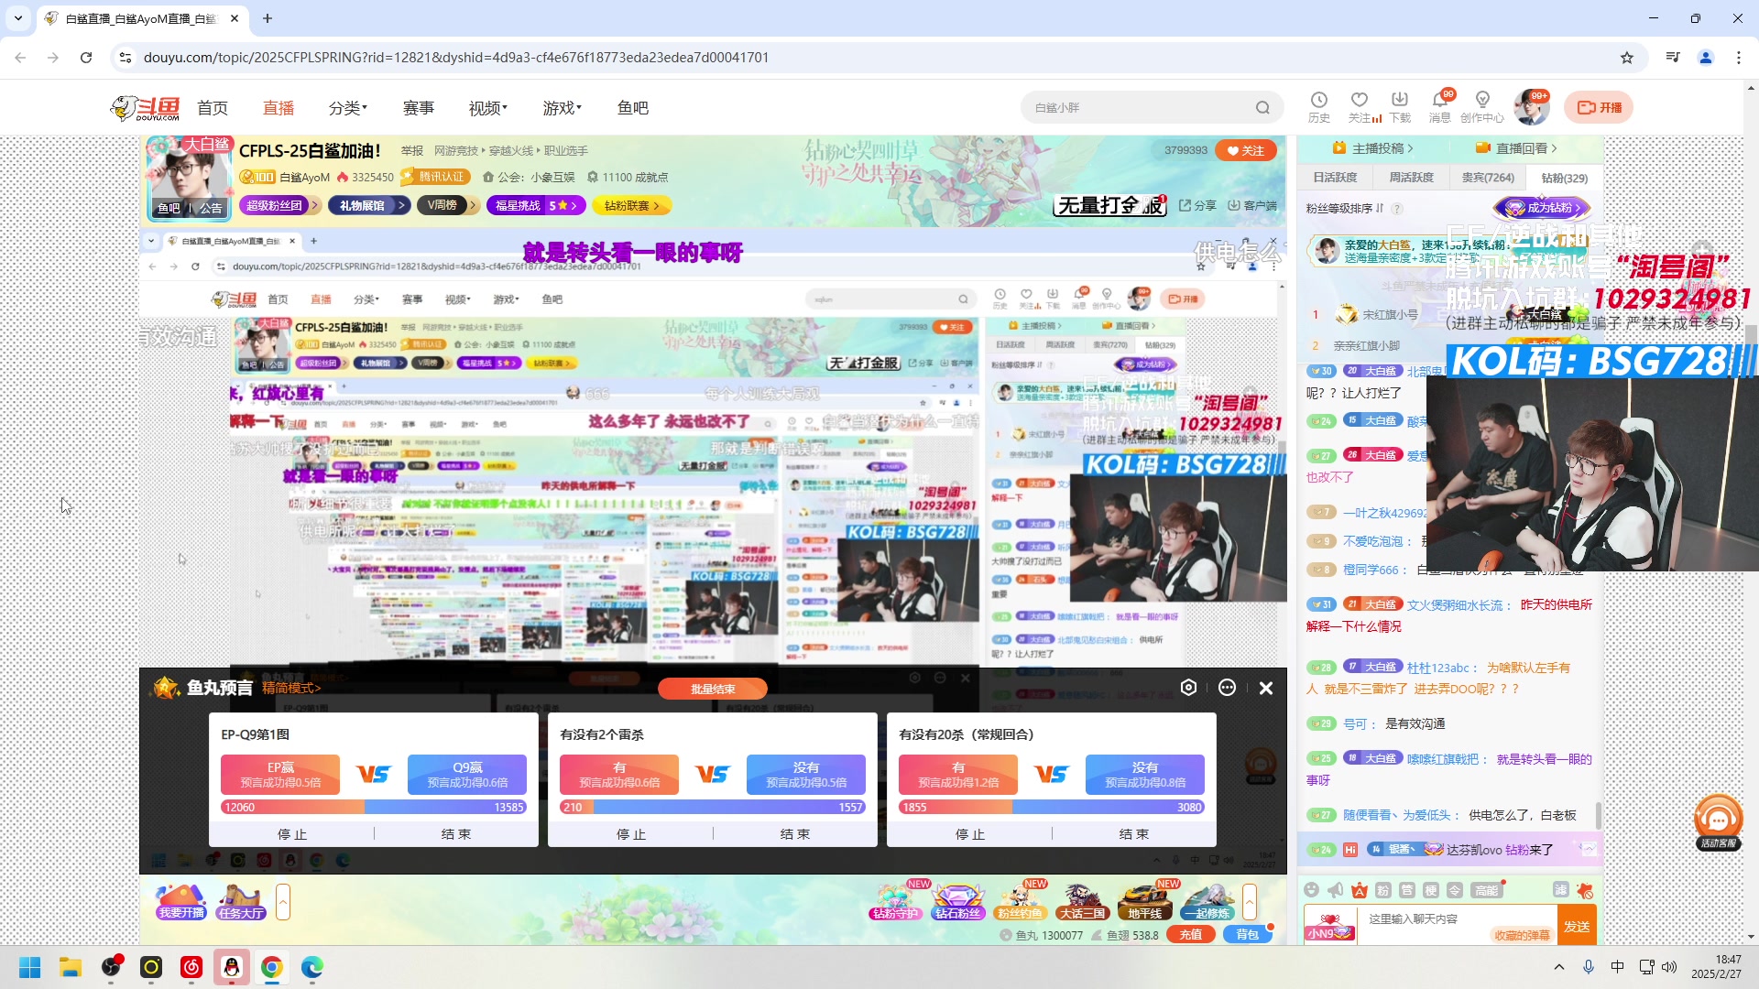Viewport: 1759px width, 989px height.
Task: Click the 令 chat toolbar icon
Action: click(x=1455, y=890)
